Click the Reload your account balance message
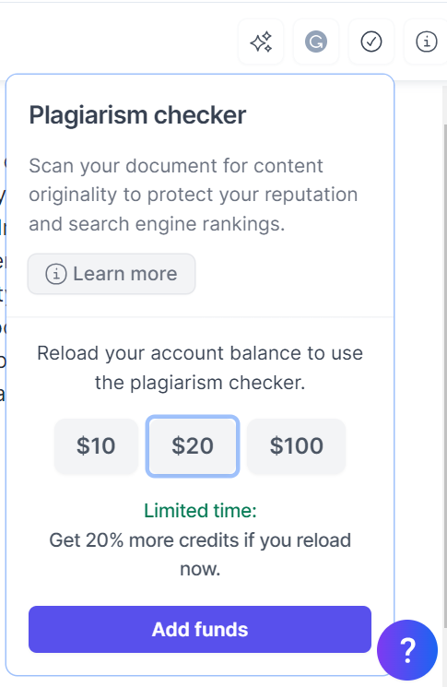 click(200, 368)
